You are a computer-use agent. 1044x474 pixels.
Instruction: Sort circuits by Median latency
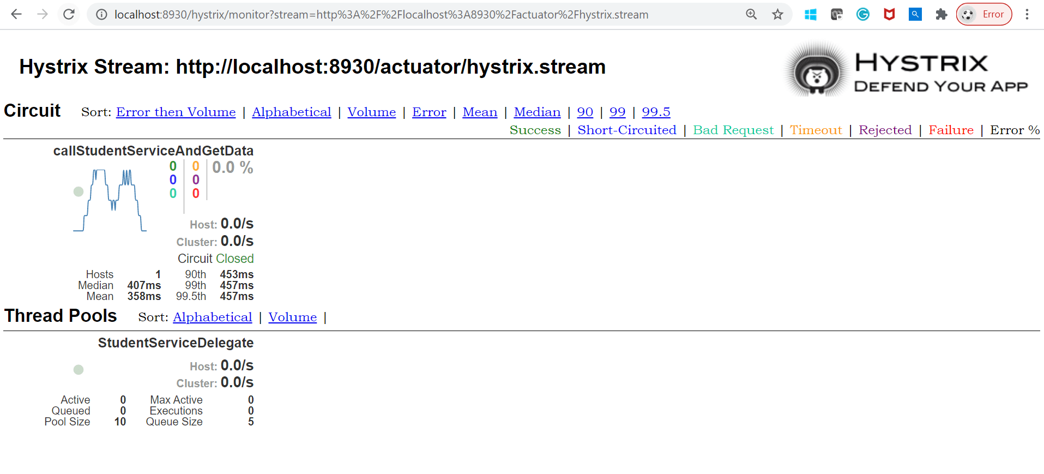tap(537, 112)
